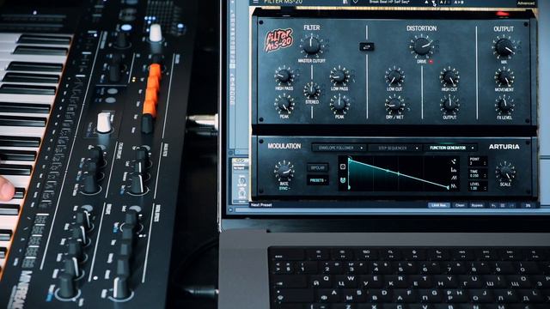Select the steps draw mode icon
The width and height of the screenshot is (550, 309).
(x=454, y=170)
